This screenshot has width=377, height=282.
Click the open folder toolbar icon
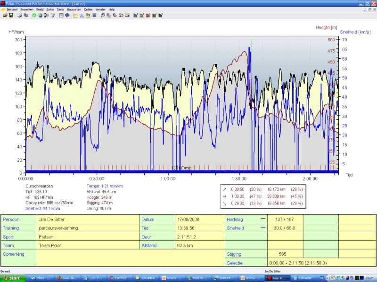tap(5, 16)
